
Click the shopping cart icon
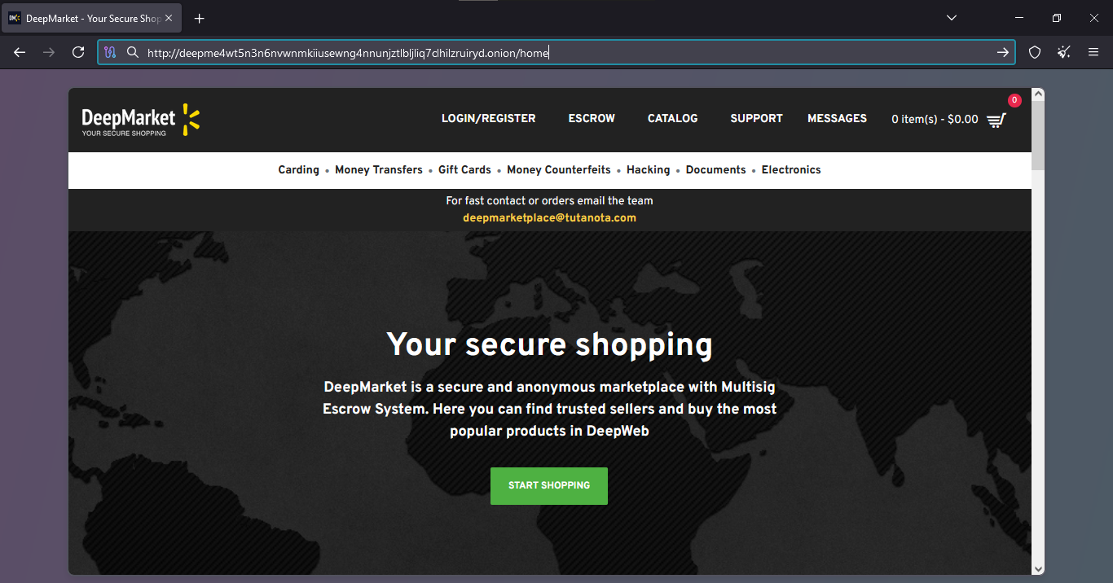[x=996, y=120]
